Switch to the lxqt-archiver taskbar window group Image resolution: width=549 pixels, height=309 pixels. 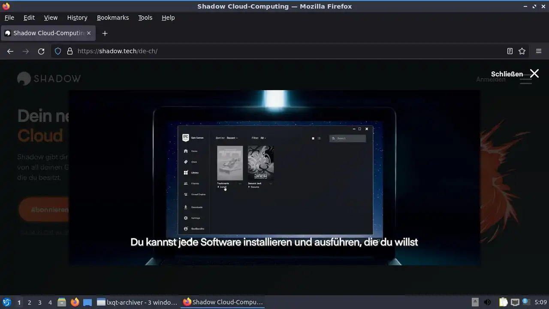point(137,302)
